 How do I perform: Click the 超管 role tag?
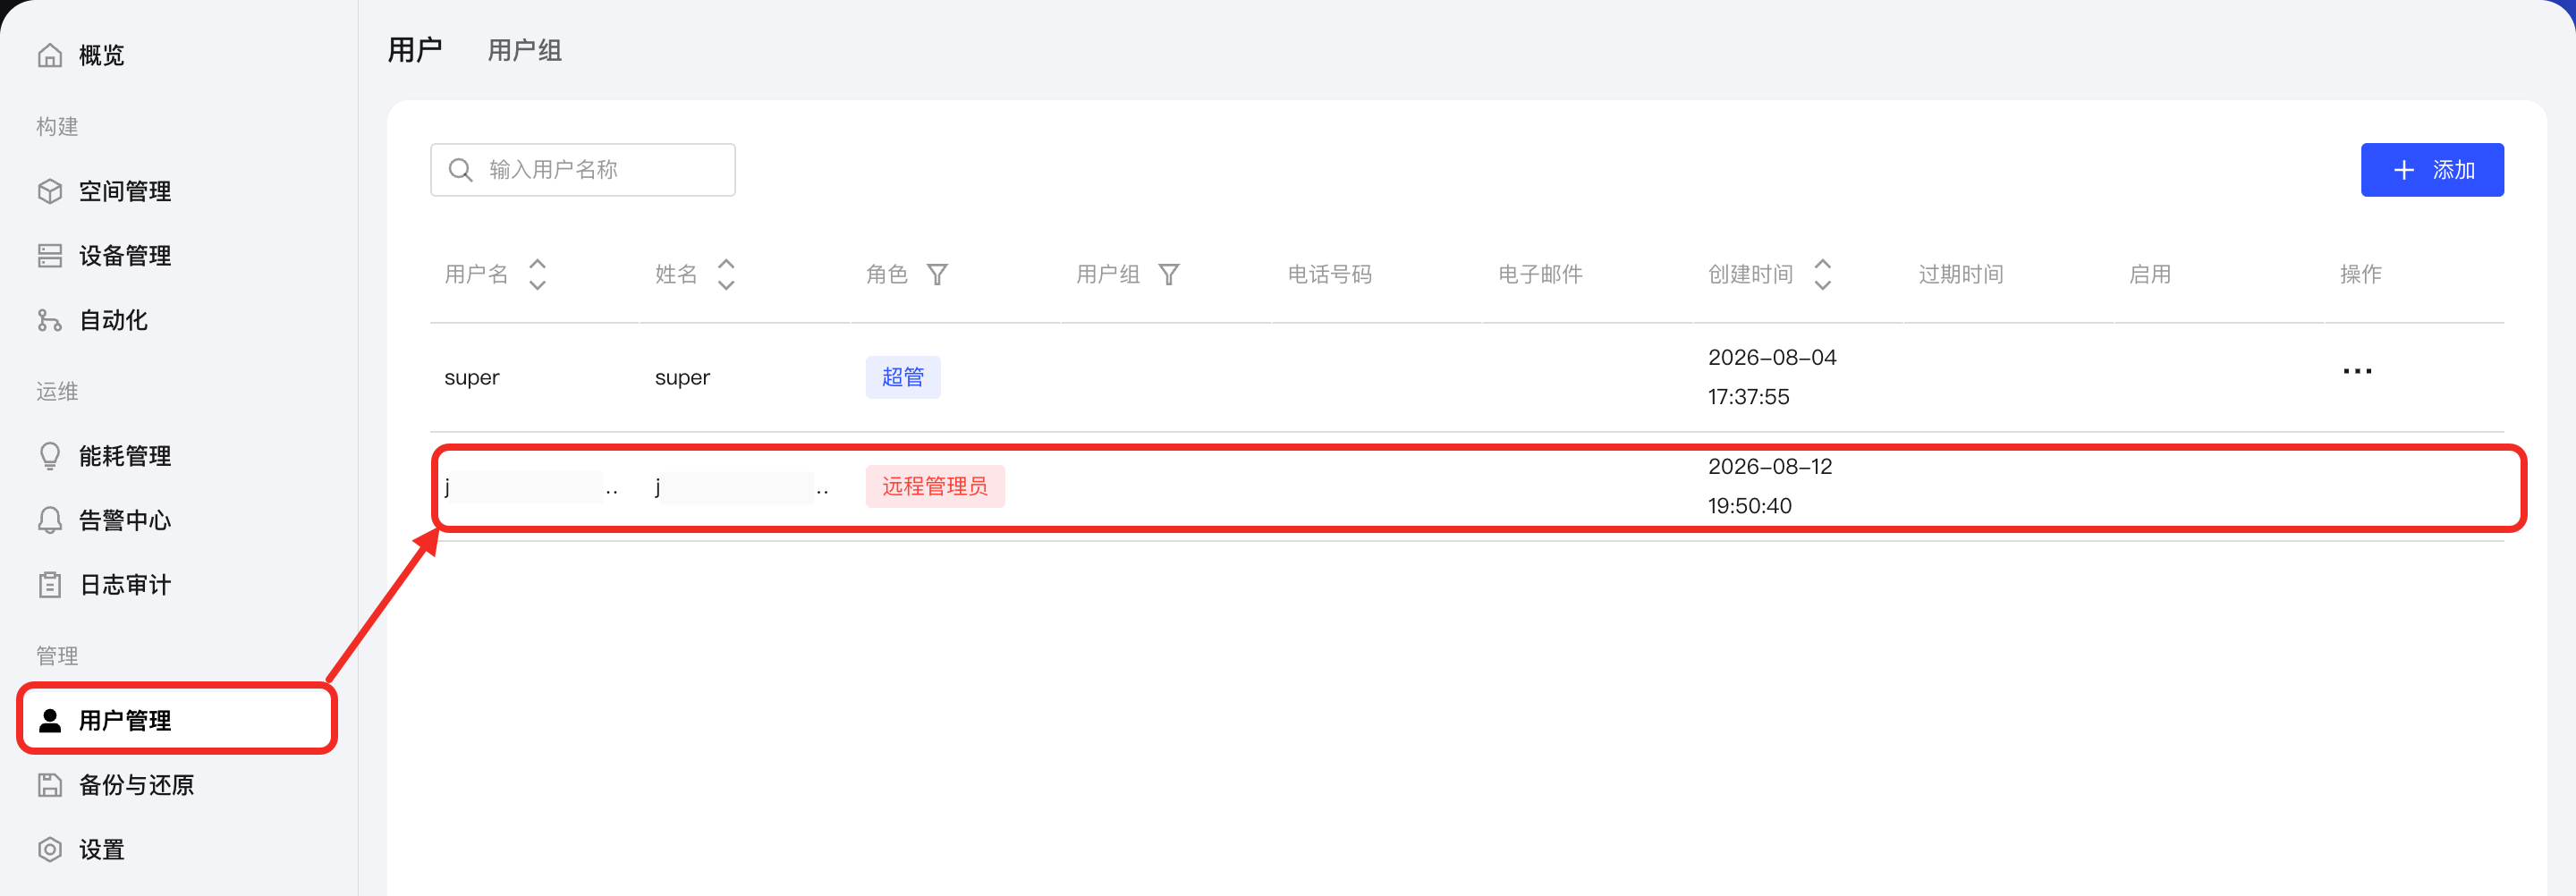[903, 377]
